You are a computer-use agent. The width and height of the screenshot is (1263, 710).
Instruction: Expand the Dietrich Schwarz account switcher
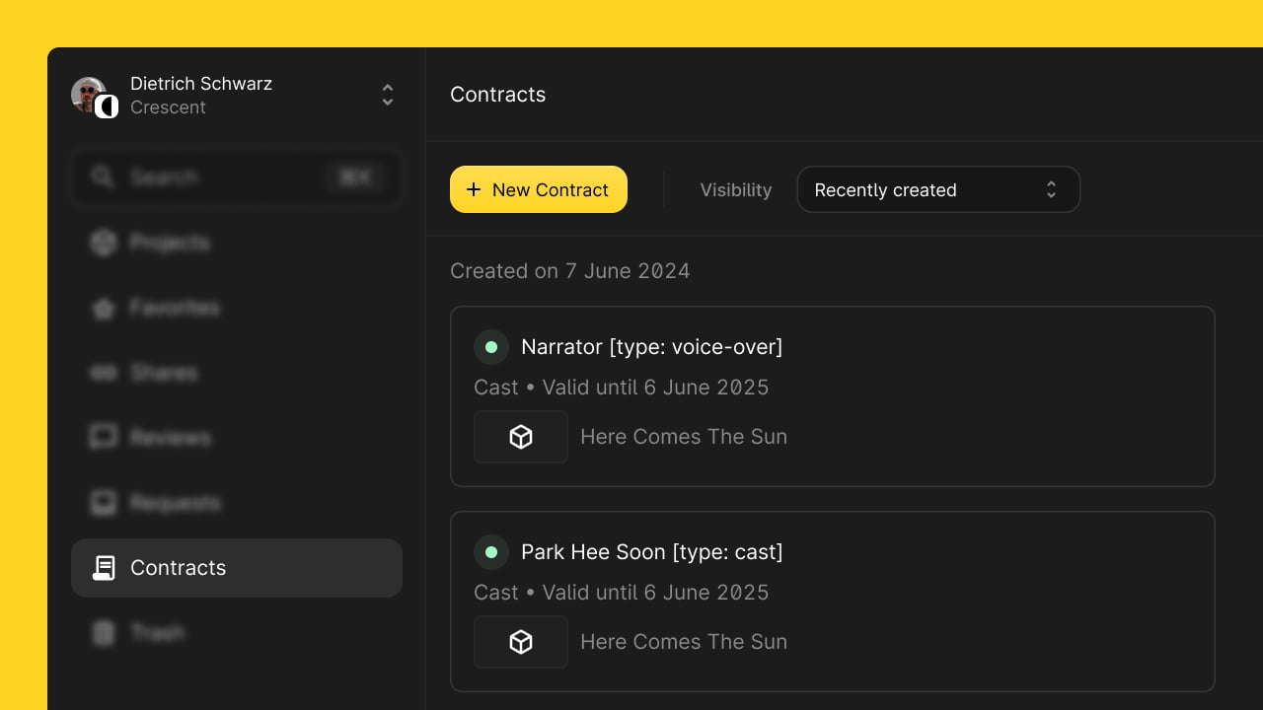click(388, 95)
